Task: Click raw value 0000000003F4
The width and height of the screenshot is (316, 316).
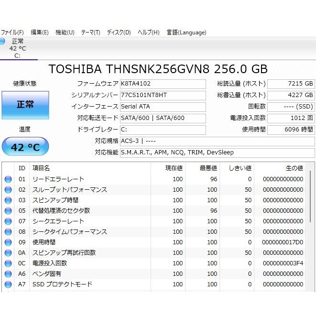Action: (283, 263)
